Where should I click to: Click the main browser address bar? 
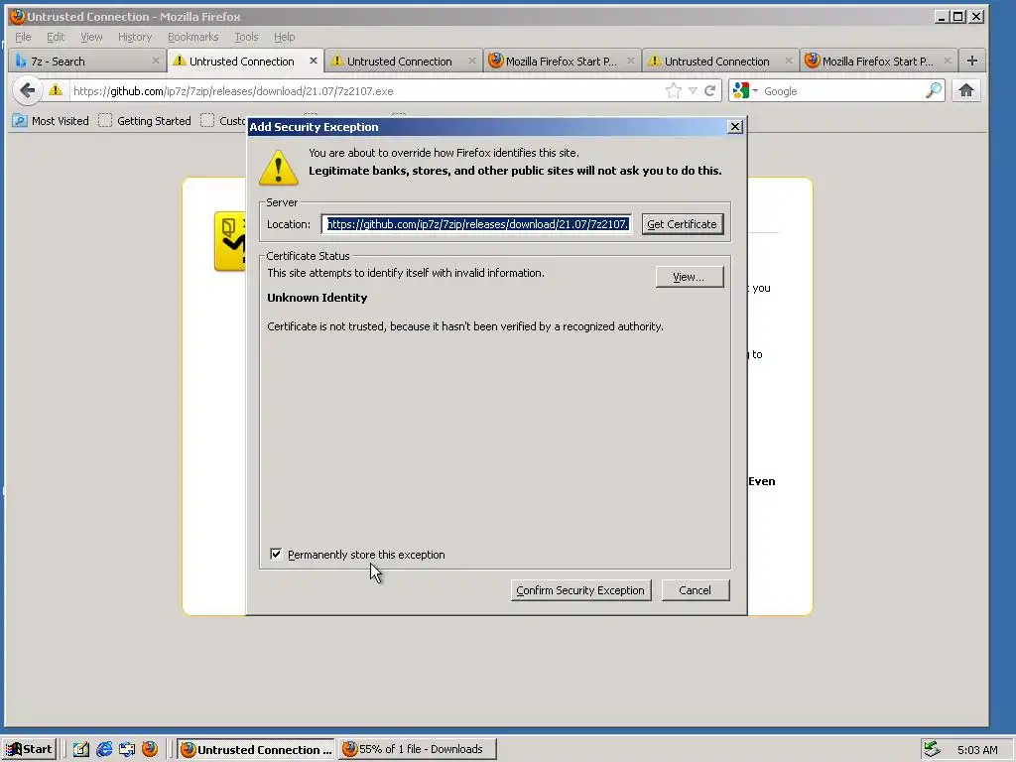pyautogui.click(x=366, y=91)
